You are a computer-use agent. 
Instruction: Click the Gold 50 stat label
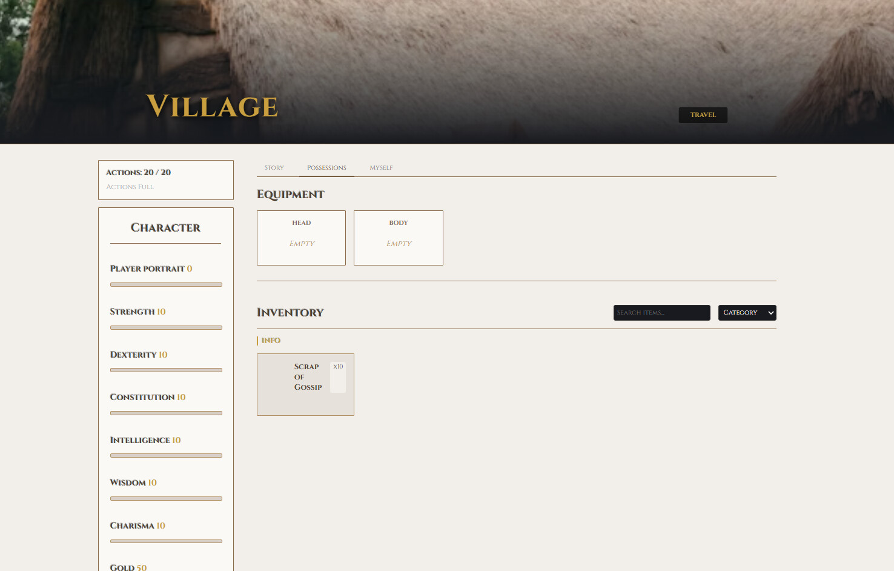(x=128, y=567)
